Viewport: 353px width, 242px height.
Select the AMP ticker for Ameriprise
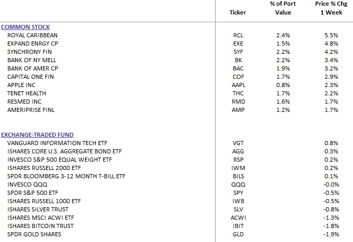click(x=238, y=110)
